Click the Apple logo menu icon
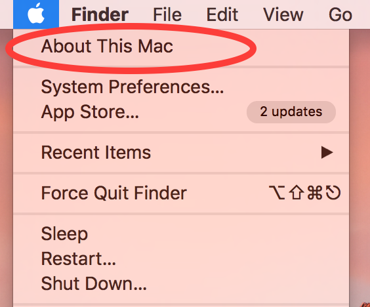 pos(36,14)
